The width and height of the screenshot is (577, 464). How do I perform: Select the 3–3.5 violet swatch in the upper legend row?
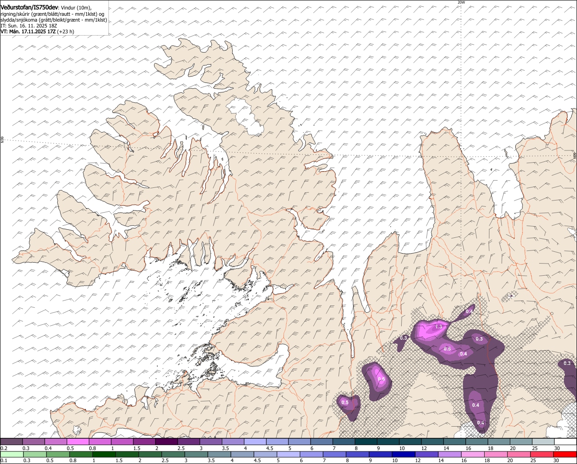pyautogui.click(x=211, y=442)
